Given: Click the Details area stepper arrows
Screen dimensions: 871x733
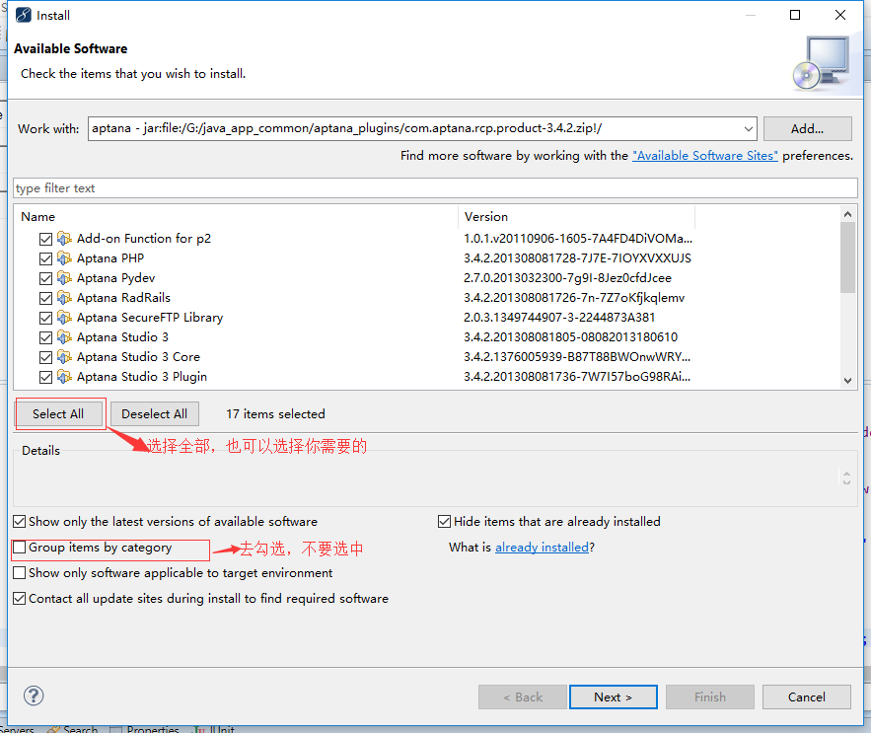Looking at the screenshot, I should coord(846,477).
